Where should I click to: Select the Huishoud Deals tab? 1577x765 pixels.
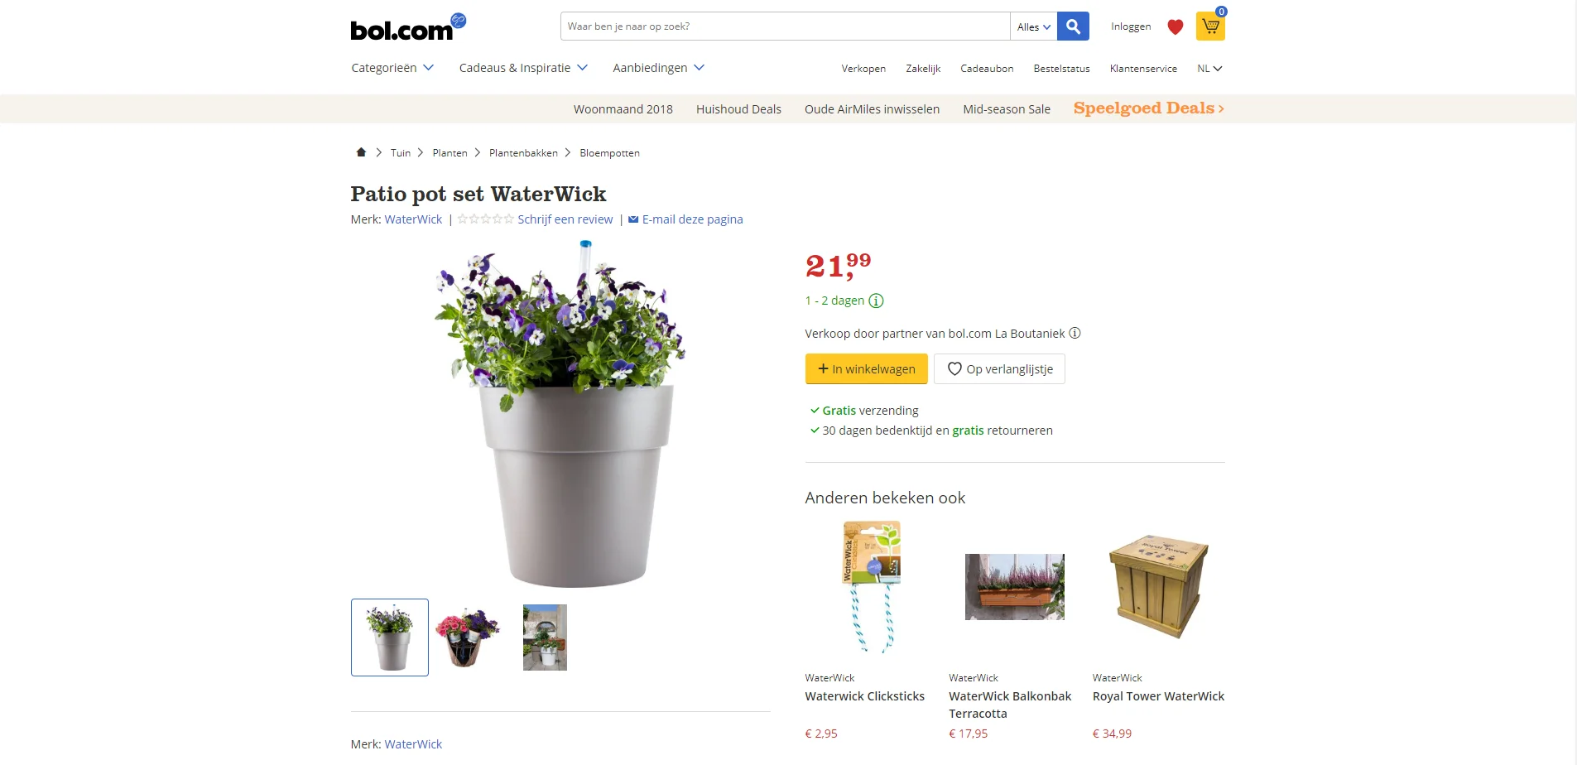point(738,109)
